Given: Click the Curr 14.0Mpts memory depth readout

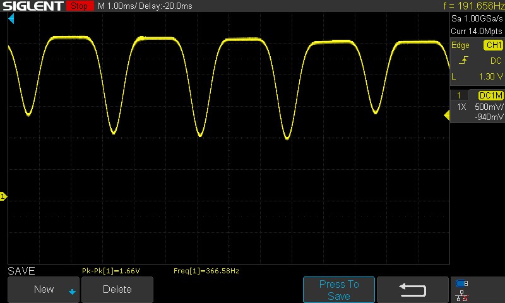Looking at the screenshot, I should [477, 31].
